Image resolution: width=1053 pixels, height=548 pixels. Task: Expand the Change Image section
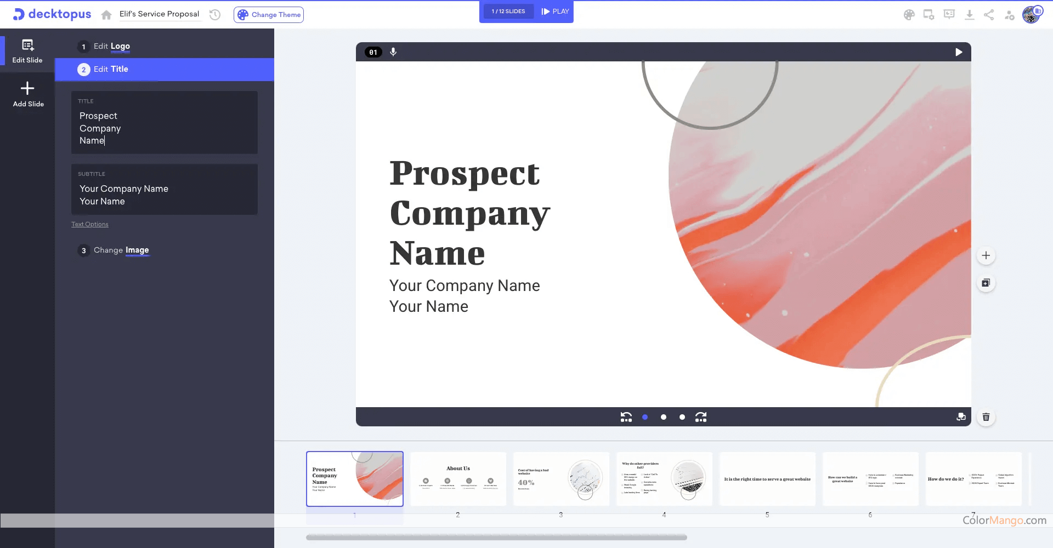point(121,250)
